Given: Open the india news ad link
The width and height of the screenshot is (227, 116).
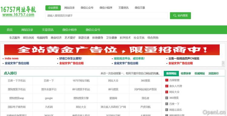Looking at the screenshot, I should pyautogui.click(x=12, y=58).
